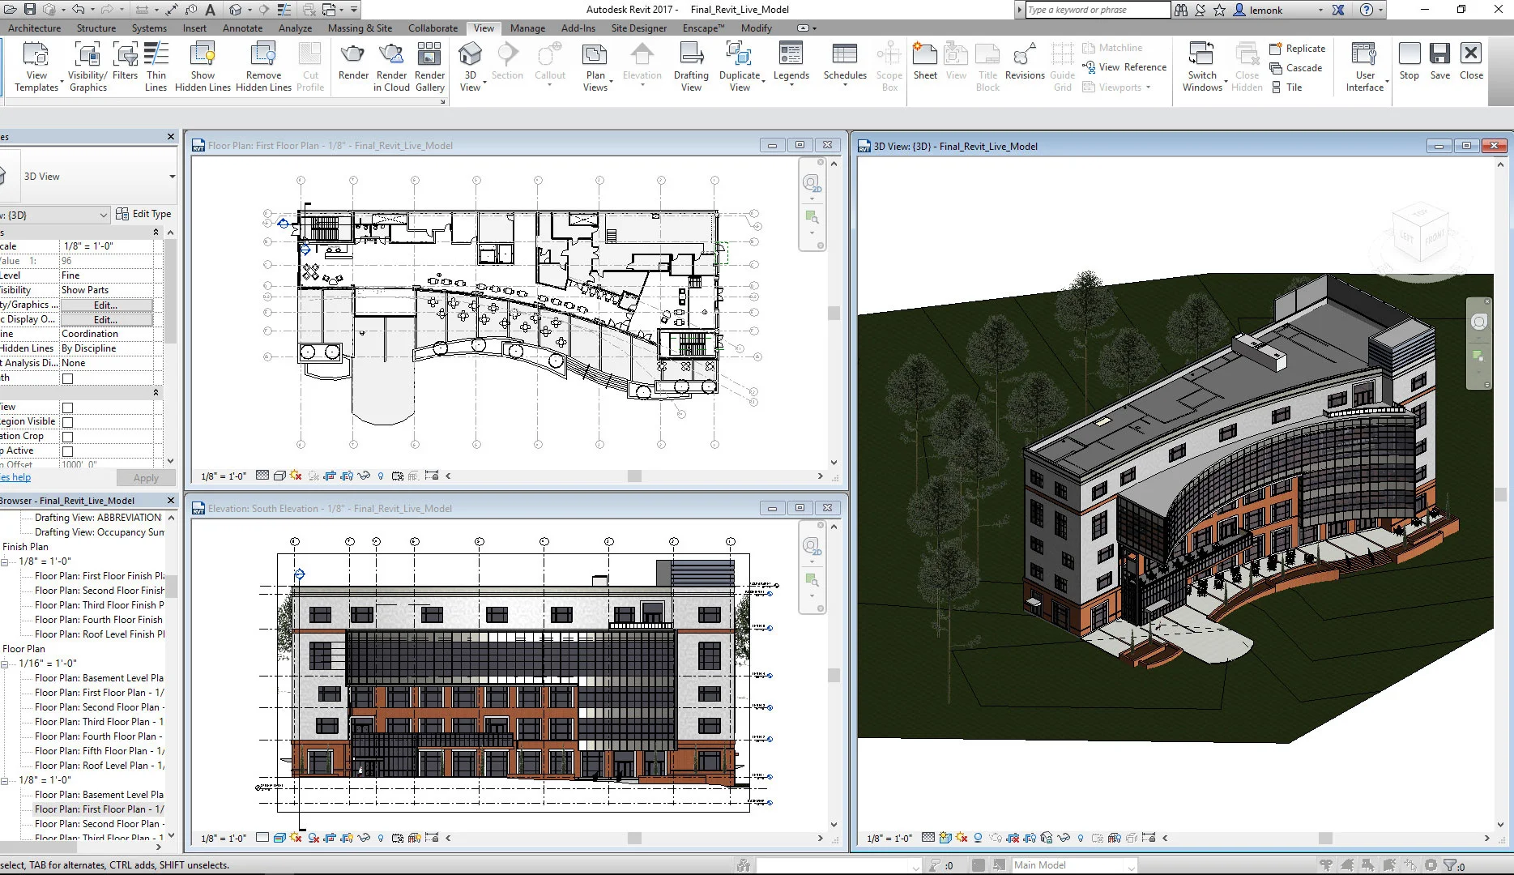
Task: Click the Switch Windows tool
Action: 1202,66
